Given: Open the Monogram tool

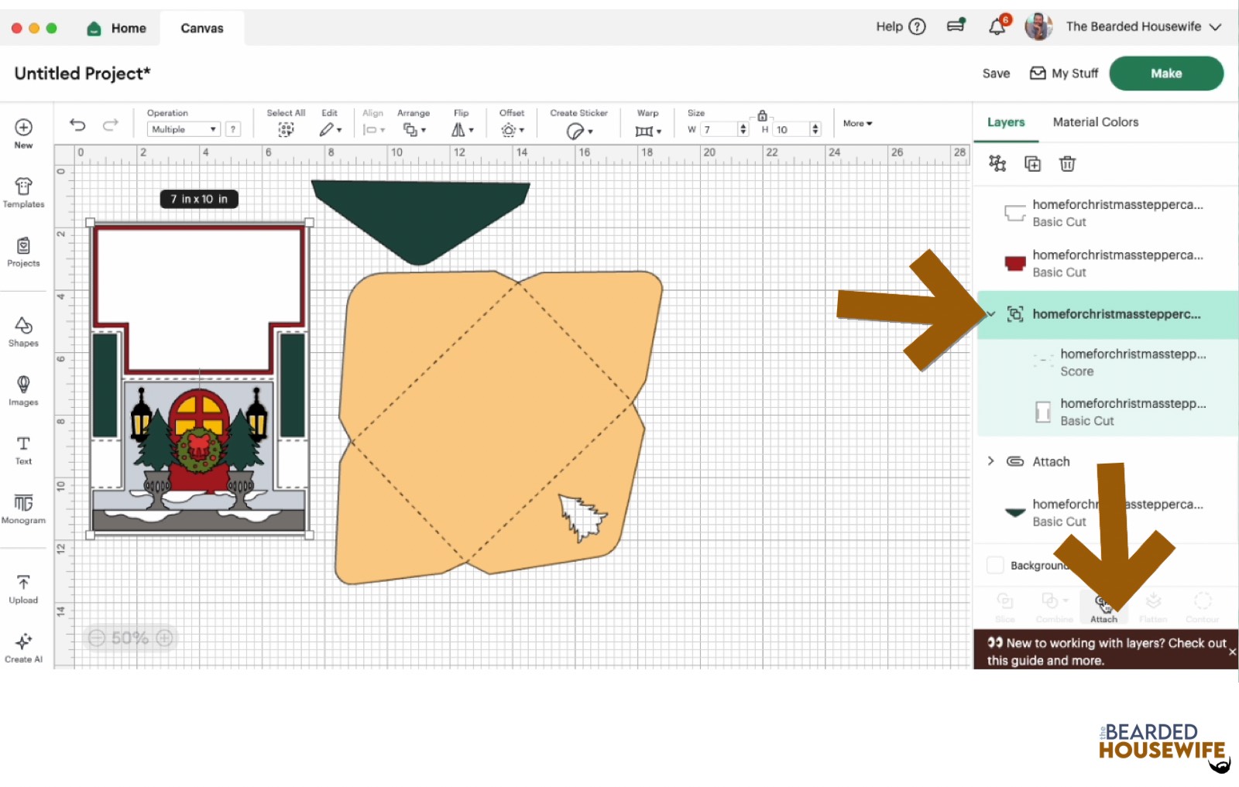Looking at the screenshot, I should (x=23, y=508).
